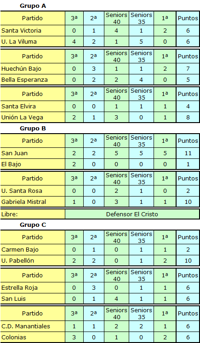Click the Grupo A heading
This screenshot has height=343, width=200.
click(x=33, y=6)
